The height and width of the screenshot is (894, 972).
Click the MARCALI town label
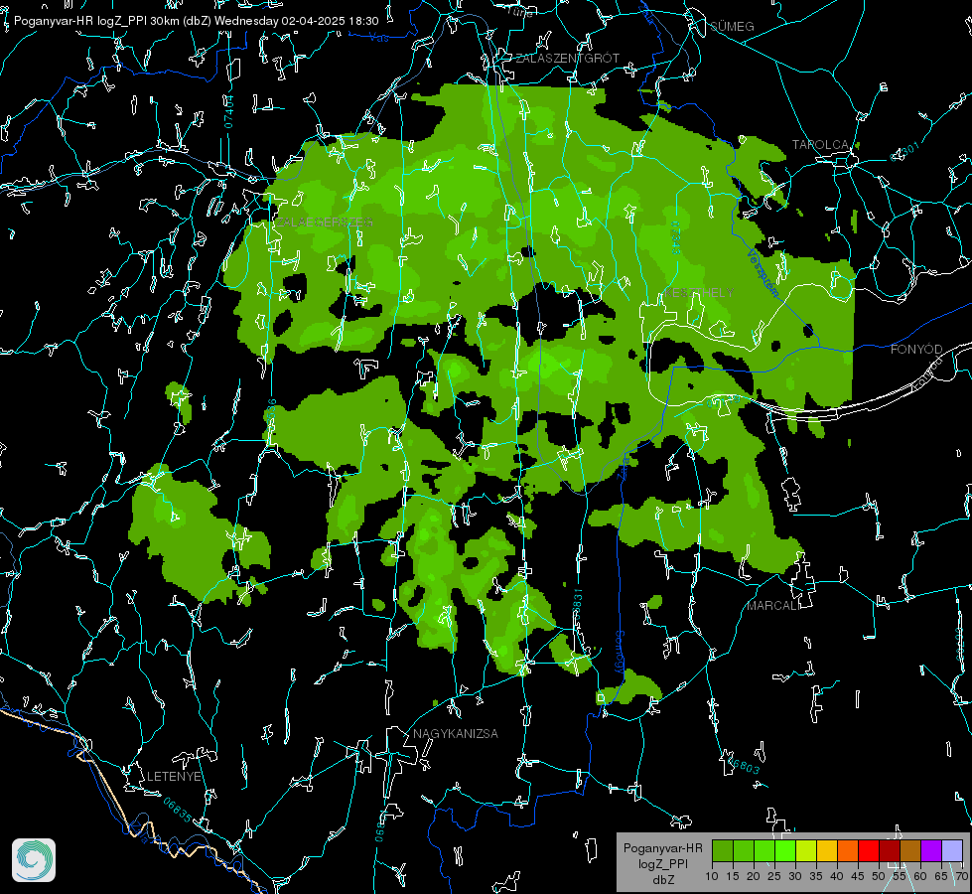tap(773, 606)
